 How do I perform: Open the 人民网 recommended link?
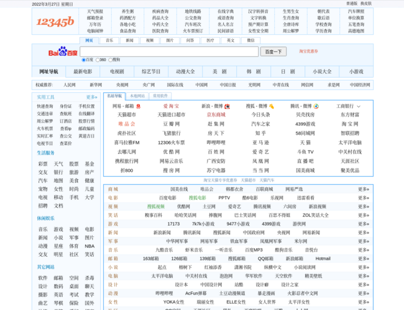click(x=70, y=85)
